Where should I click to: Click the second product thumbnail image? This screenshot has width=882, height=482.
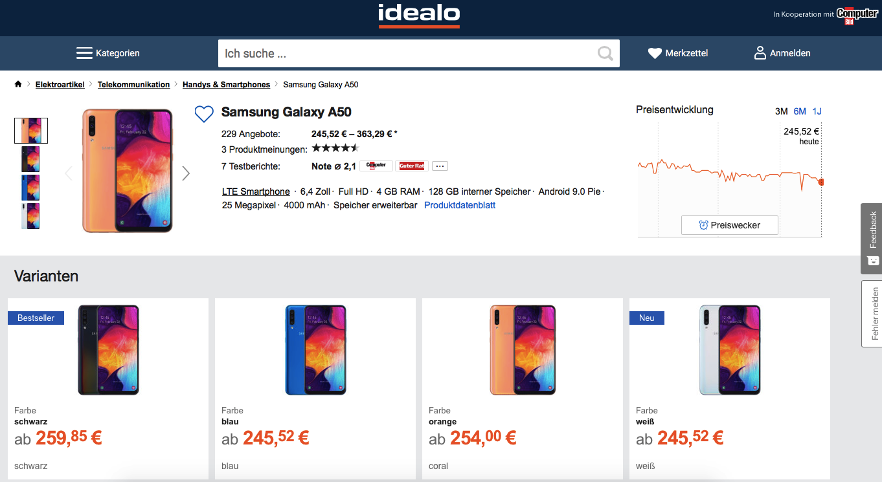(x=30, y=159)
